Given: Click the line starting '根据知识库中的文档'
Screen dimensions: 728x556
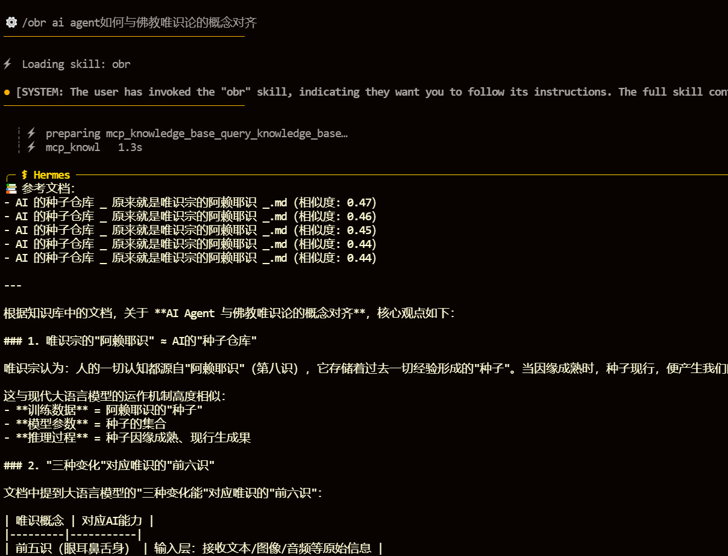Looking at the screenshot, I should point(230,313).
